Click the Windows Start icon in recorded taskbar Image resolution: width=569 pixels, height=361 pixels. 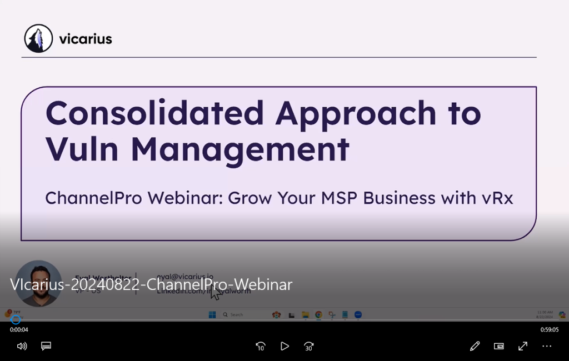[212, 314]
